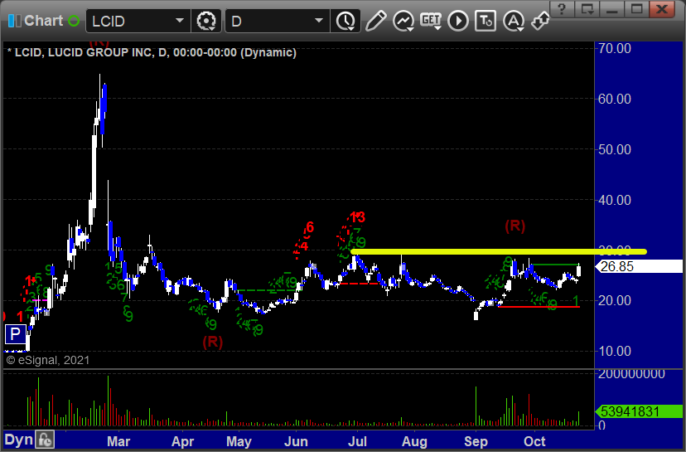Open the time template clock menu
The width and height of the screenshot is (686, 452).
coord(345,21)
